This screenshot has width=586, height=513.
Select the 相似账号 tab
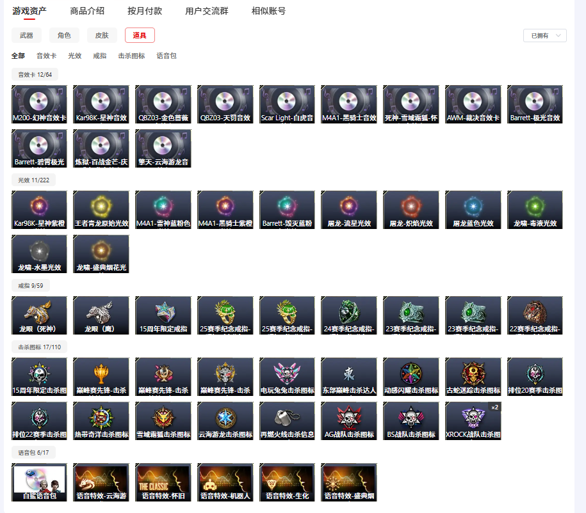click(268, 12)
